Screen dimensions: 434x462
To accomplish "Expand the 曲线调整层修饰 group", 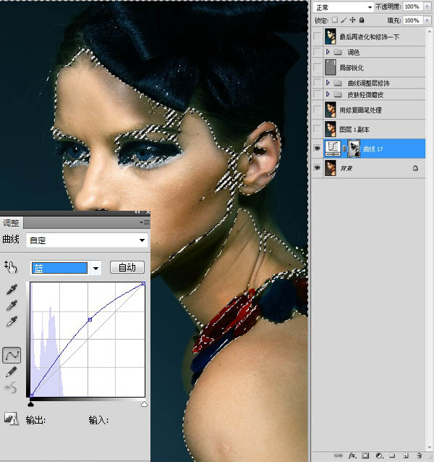I will 328,83.
